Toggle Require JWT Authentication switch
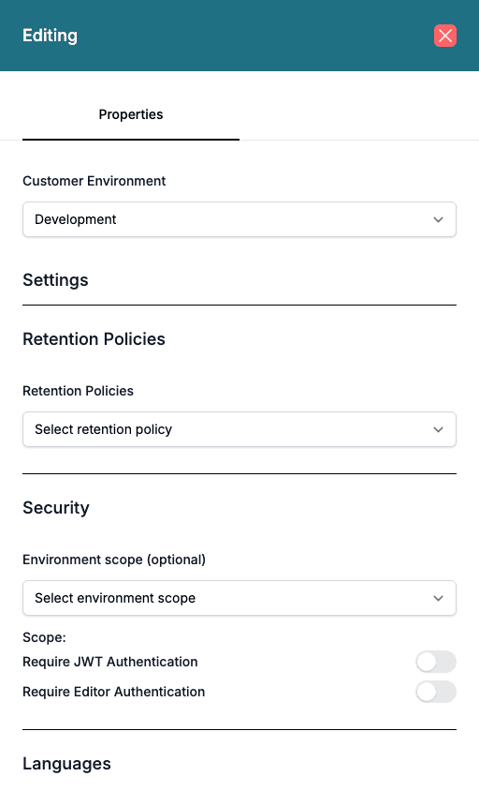Screen dimensions: 479x806 tap(436, 662)
